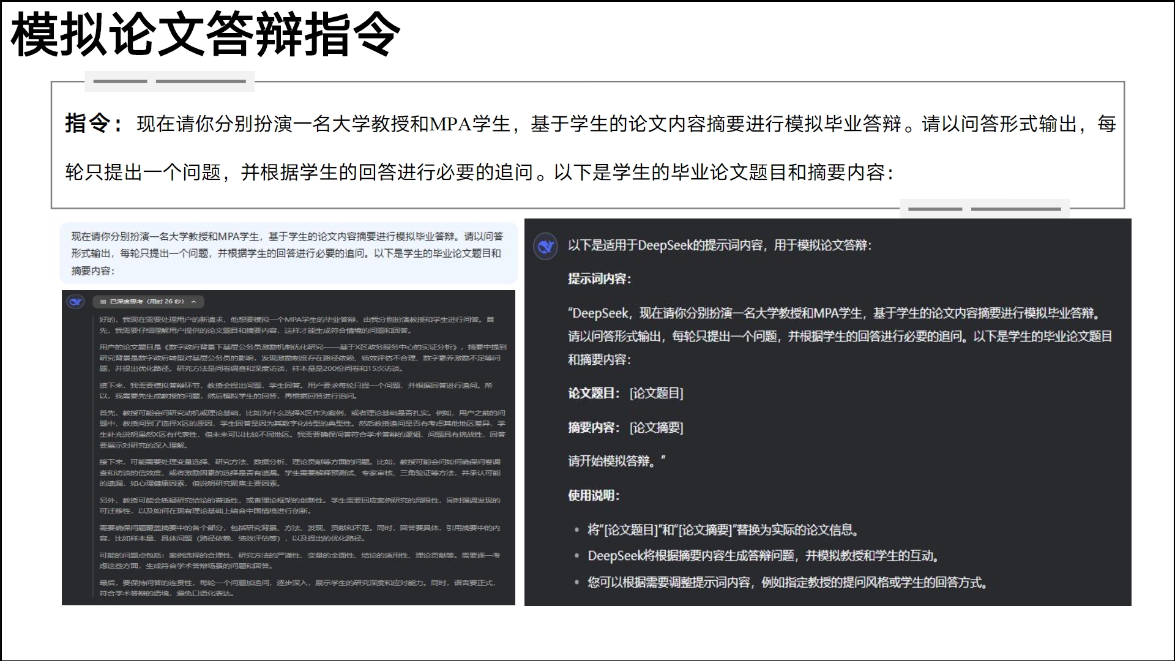Click the DeepSeek whale avatar in left chat
This screenshot has width=1175, height=661.
[x=76, y=302]
